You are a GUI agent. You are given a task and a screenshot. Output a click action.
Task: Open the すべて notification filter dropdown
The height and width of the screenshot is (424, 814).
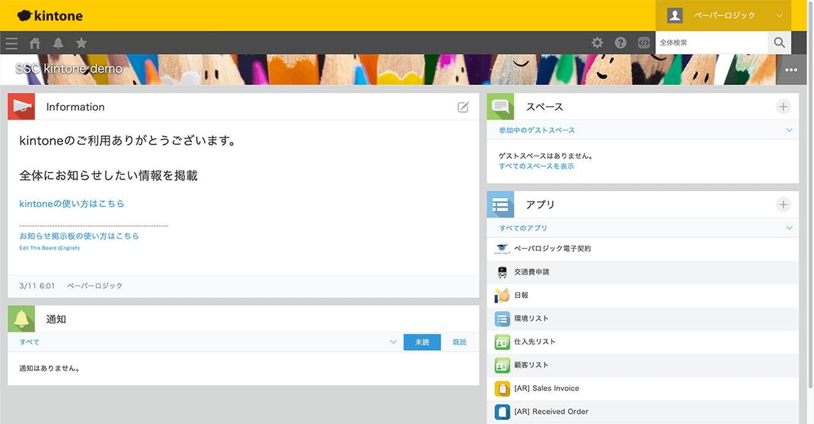point(393,342)
